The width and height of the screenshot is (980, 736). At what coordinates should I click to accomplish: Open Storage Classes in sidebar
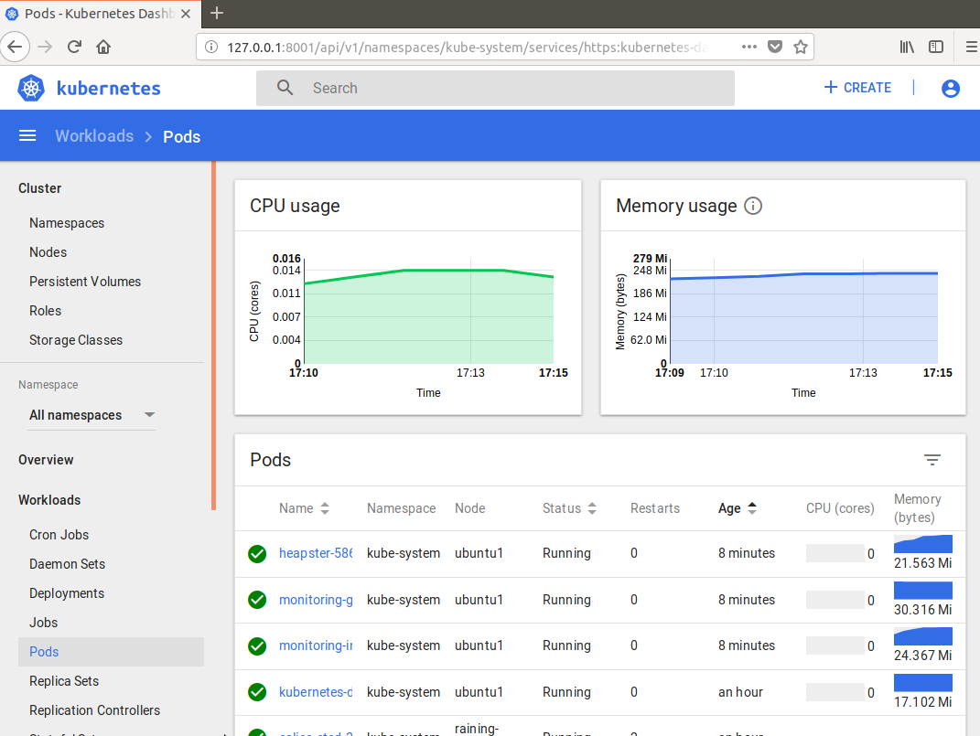pos(76,340)
